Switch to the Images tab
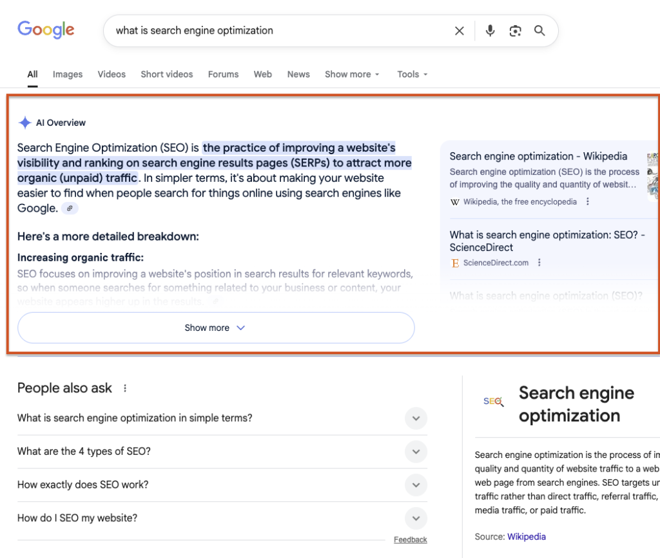Viewport: 660px width, 558px height. coord(67,74)
